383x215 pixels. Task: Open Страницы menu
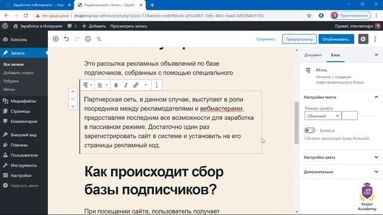24,111
